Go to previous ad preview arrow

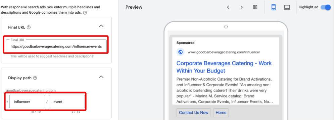[228, 7]
